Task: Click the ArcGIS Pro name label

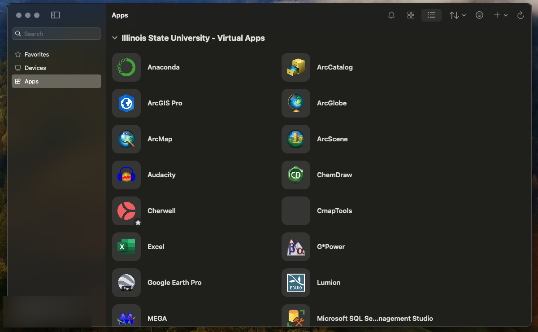Action: pos(165,103)
